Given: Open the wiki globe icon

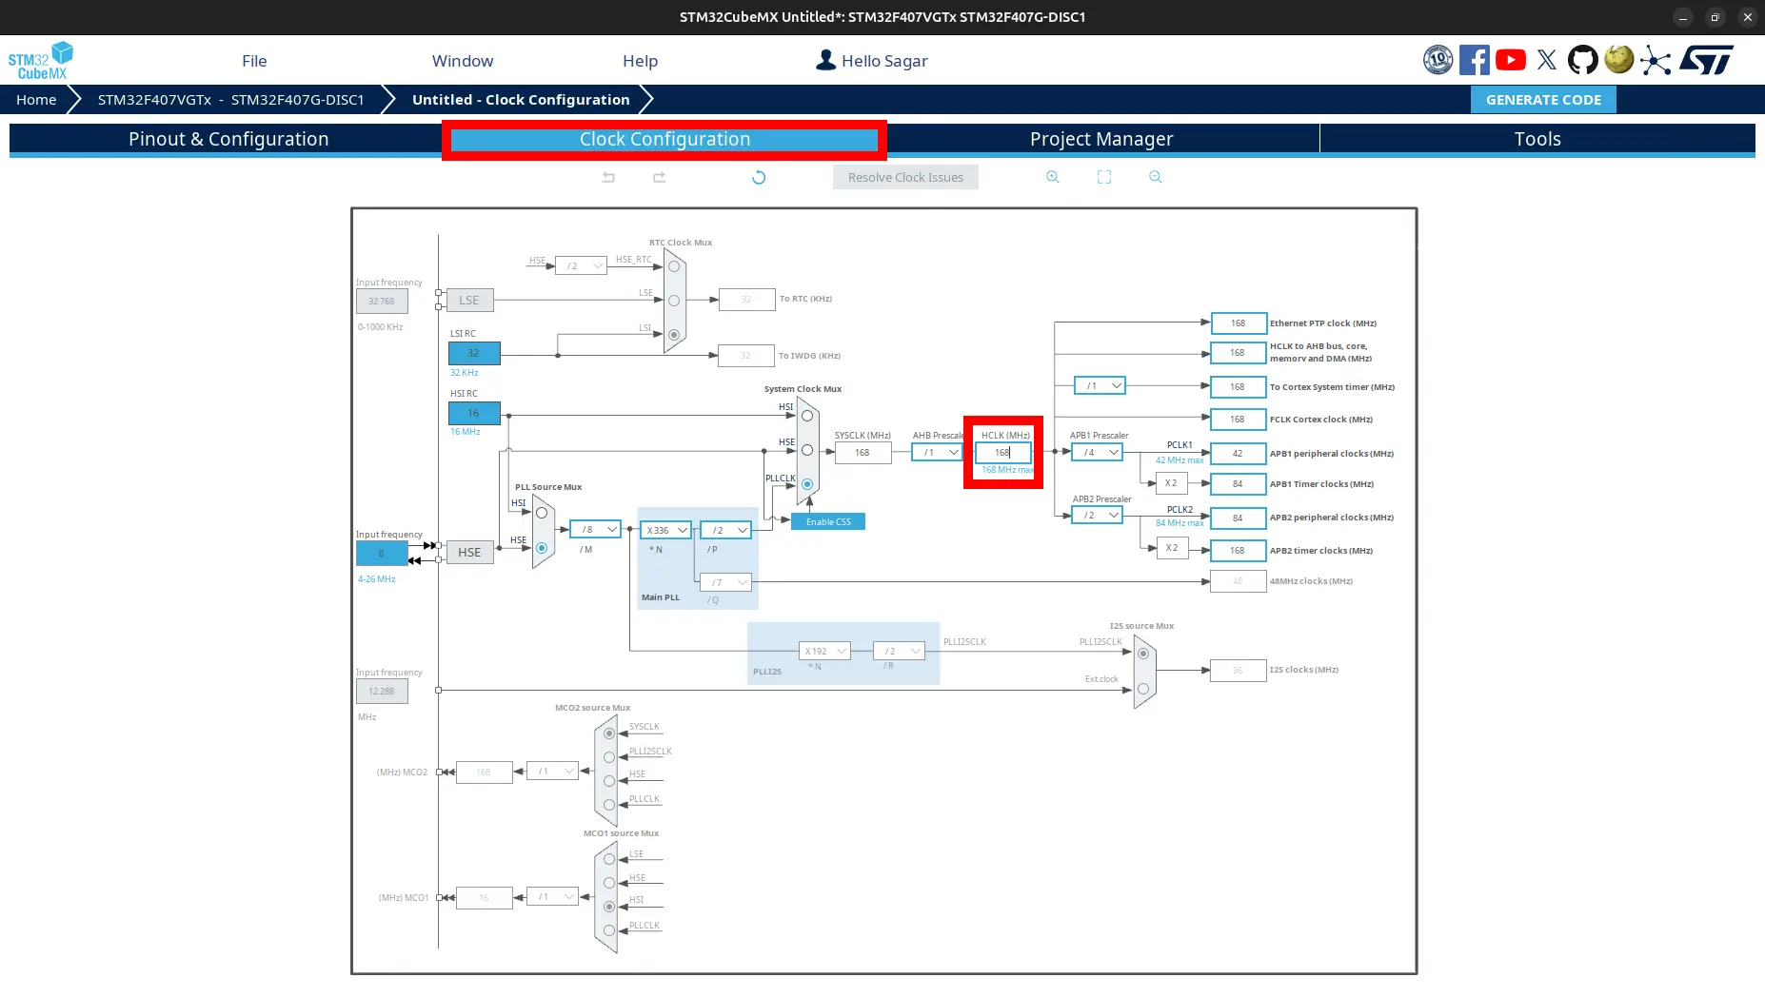Looking at the screenshot, I should [1618, 60].
